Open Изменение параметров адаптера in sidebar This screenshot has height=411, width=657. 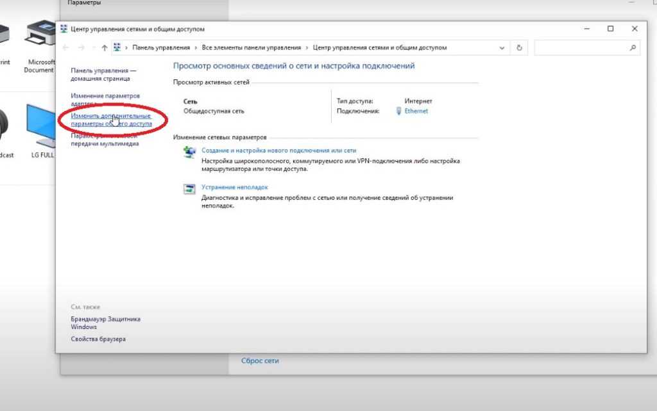pyautogui.click(x=105, y=99)
